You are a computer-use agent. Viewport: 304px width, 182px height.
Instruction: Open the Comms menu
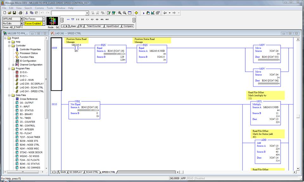coord(39,8)
